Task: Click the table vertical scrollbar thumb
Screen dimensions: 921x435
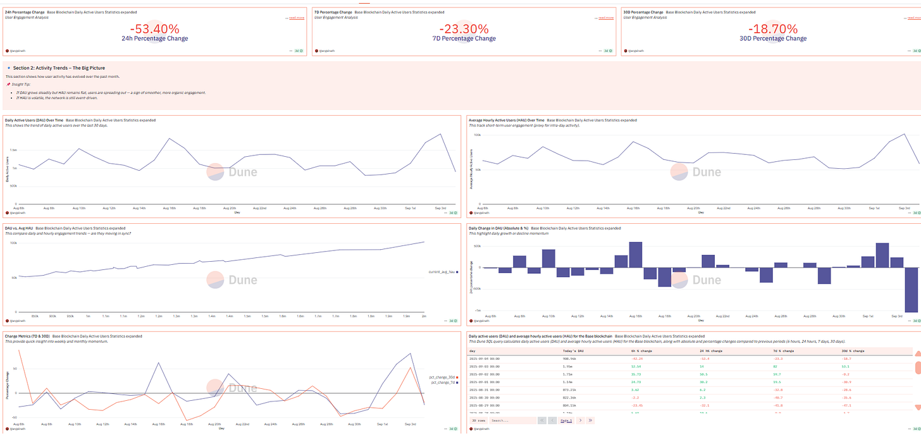Action: tap(917, 367)
